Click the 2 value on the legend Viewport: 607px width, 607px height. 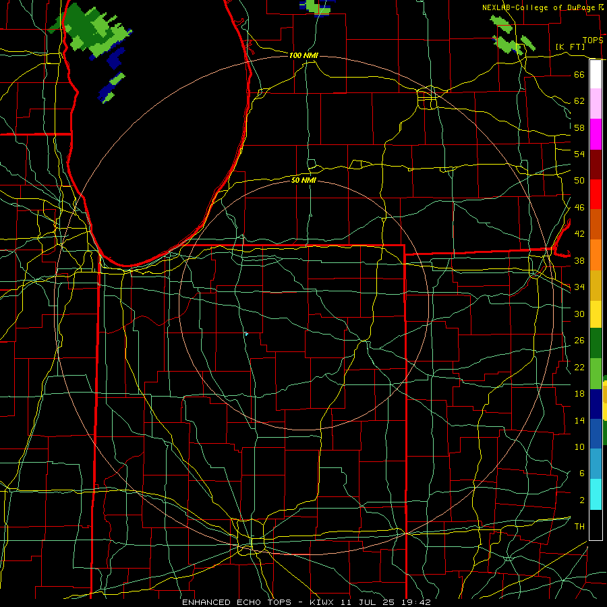pos(581,500)
